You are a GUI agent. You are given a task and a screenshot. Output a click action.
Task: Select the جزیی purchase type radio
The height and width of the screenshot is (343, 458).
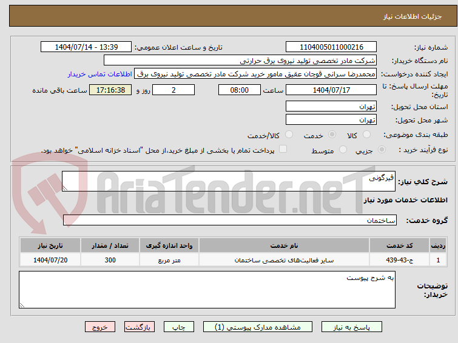pyautogui.click(x=382, y=150)
